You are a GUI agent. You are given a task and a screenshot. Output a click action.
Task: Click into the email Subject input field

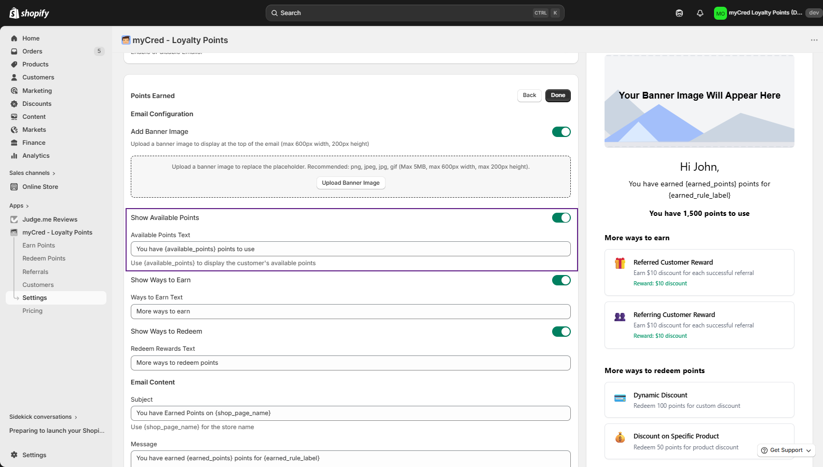pos(350,414)
